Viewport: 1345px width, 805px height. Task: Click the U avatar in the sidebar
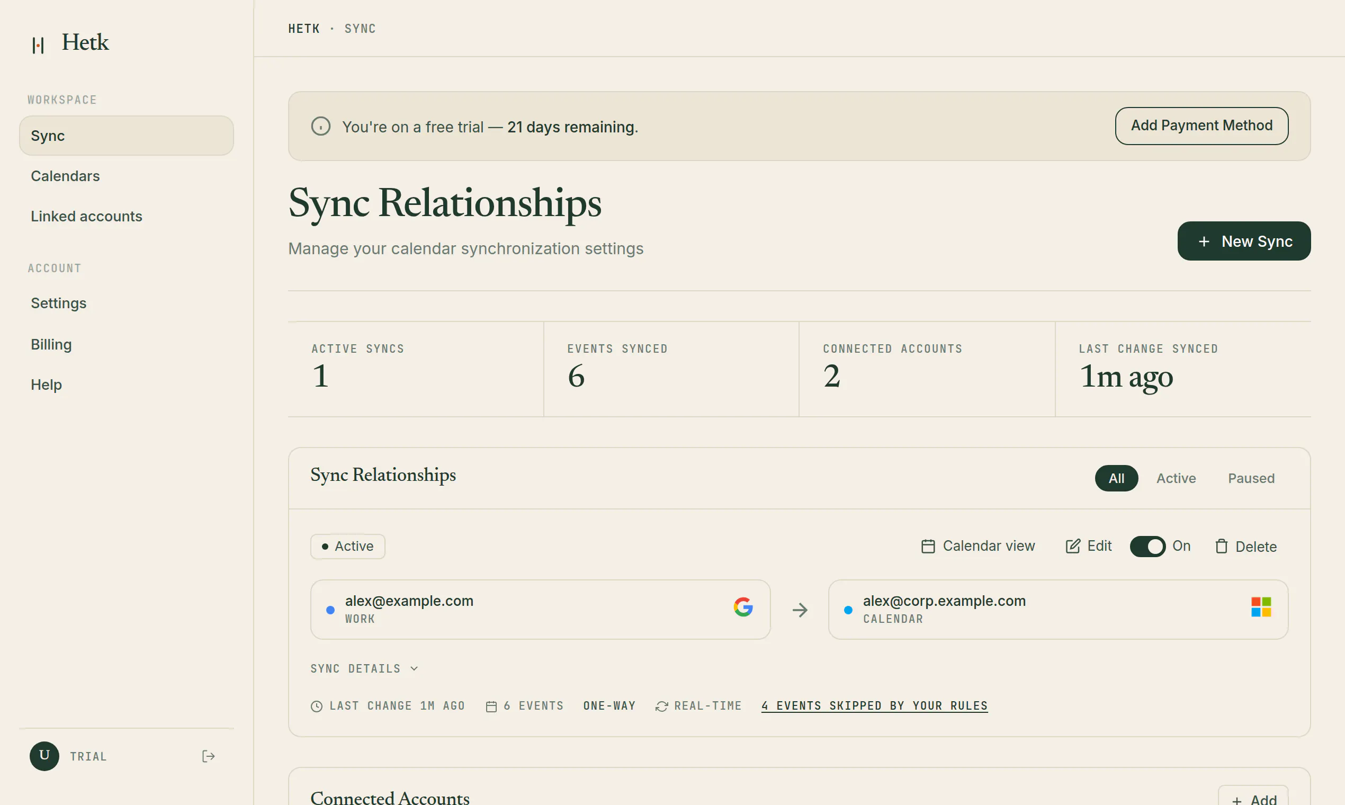click(x=44, y=756)
